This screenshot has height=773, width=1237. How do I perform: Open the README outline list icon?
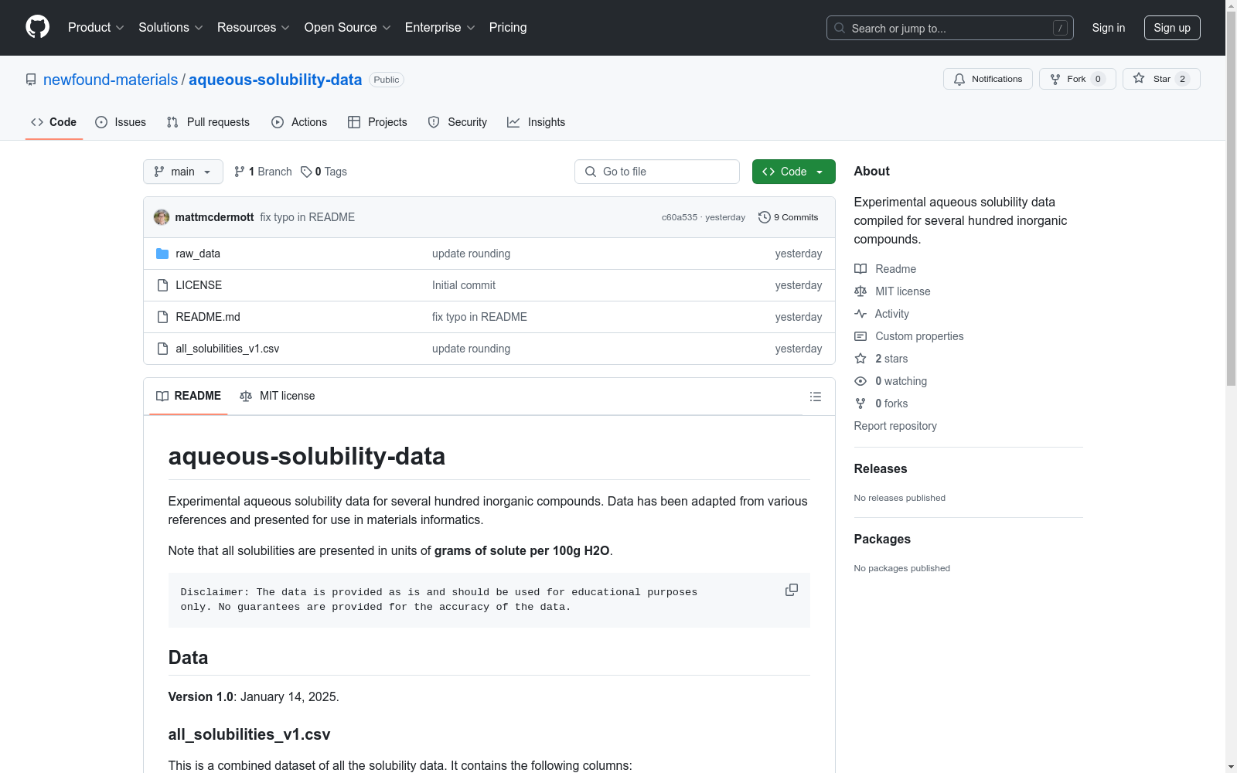[815, 397]
